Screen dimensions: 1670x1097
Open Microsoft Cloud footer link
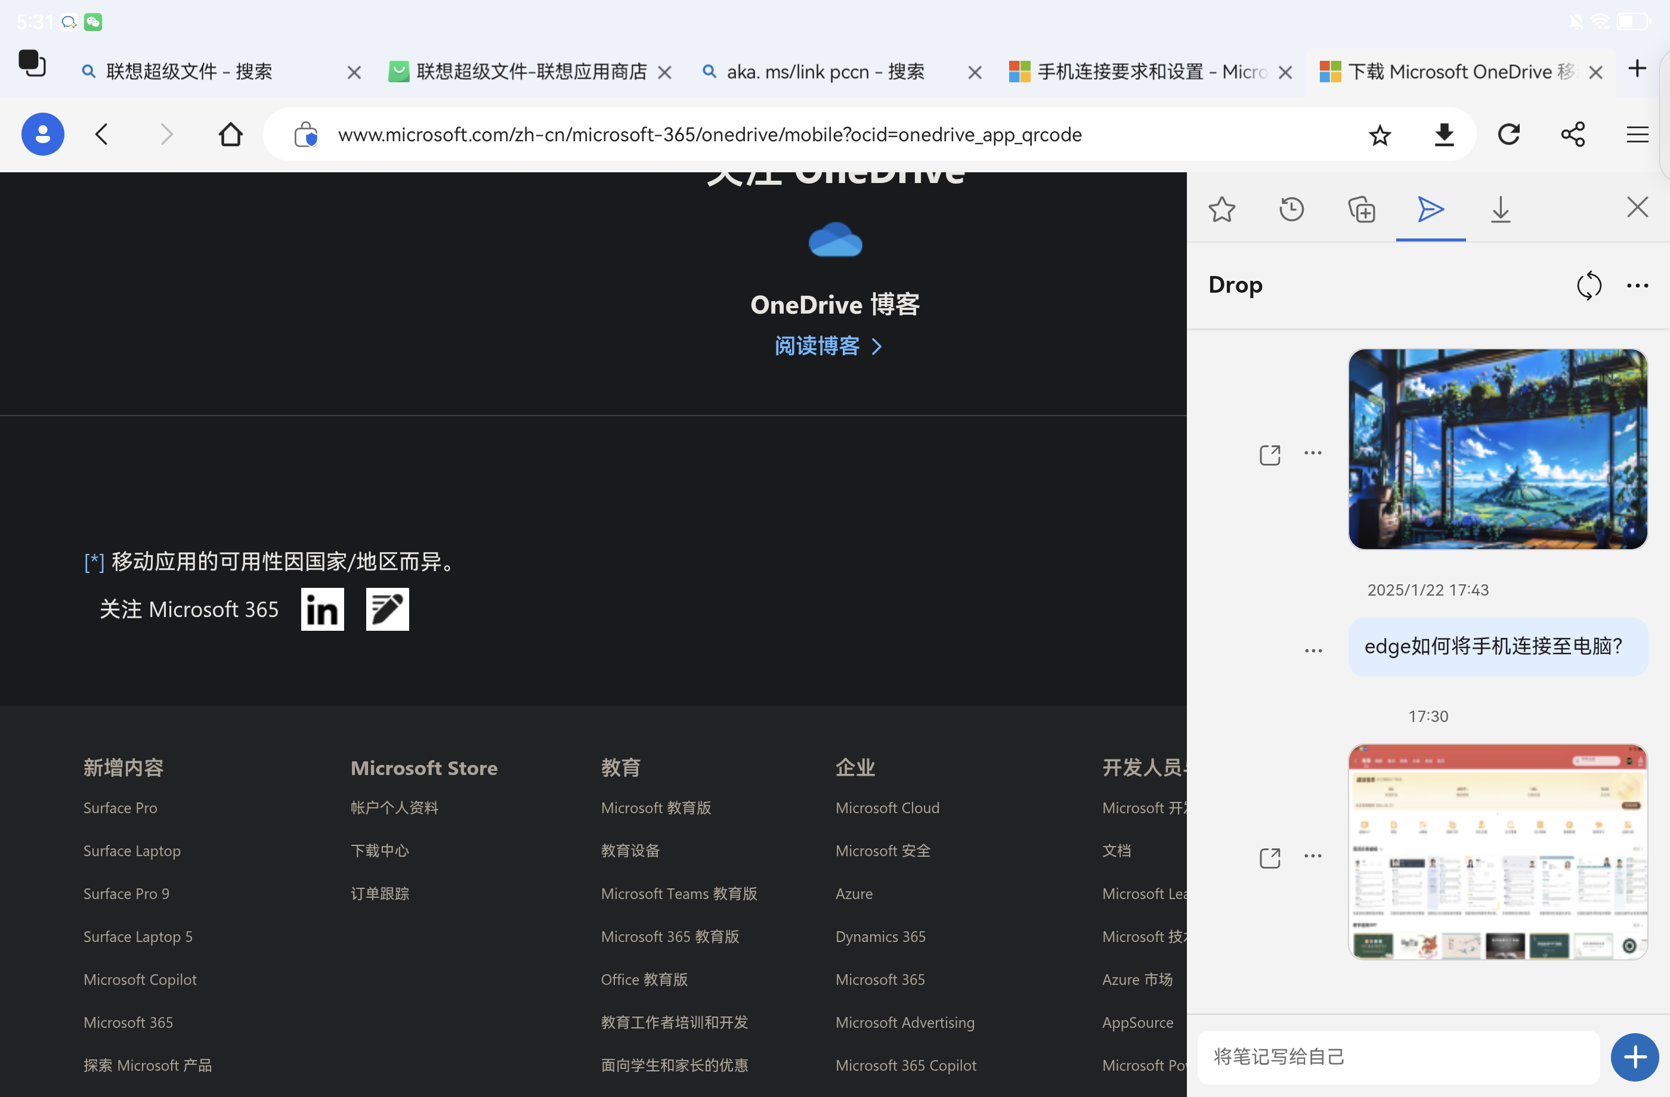[x=887, y=807]
